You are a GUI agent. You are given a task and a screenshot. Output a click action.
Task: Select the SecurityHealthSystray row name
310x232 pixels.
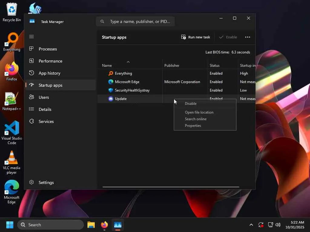click(x=132, y=90)
